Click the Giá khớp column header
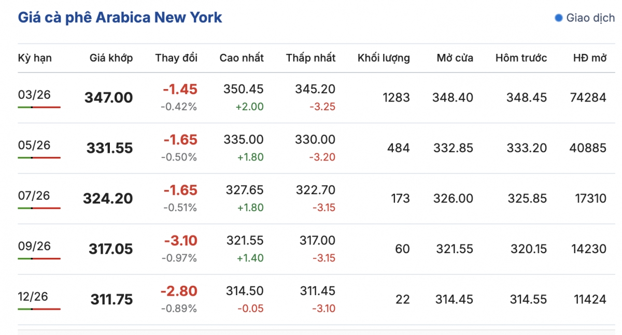 tap(111, 58)
